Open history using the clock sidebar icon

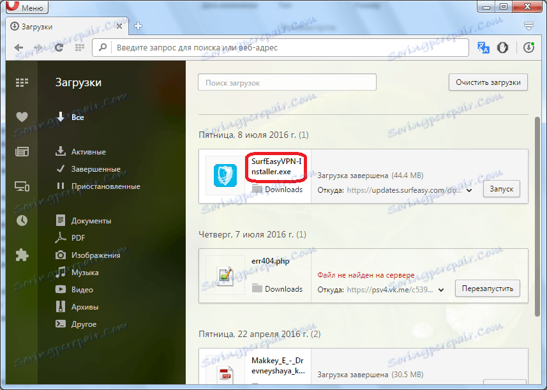(x=22, y=220)
